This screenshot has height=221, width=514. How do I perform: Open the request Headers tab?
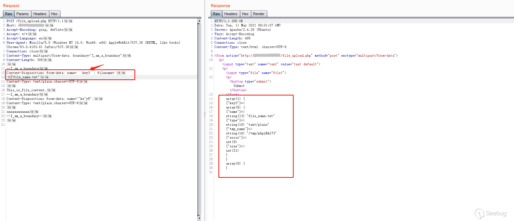pyautogui.click(x=40, y=14)
